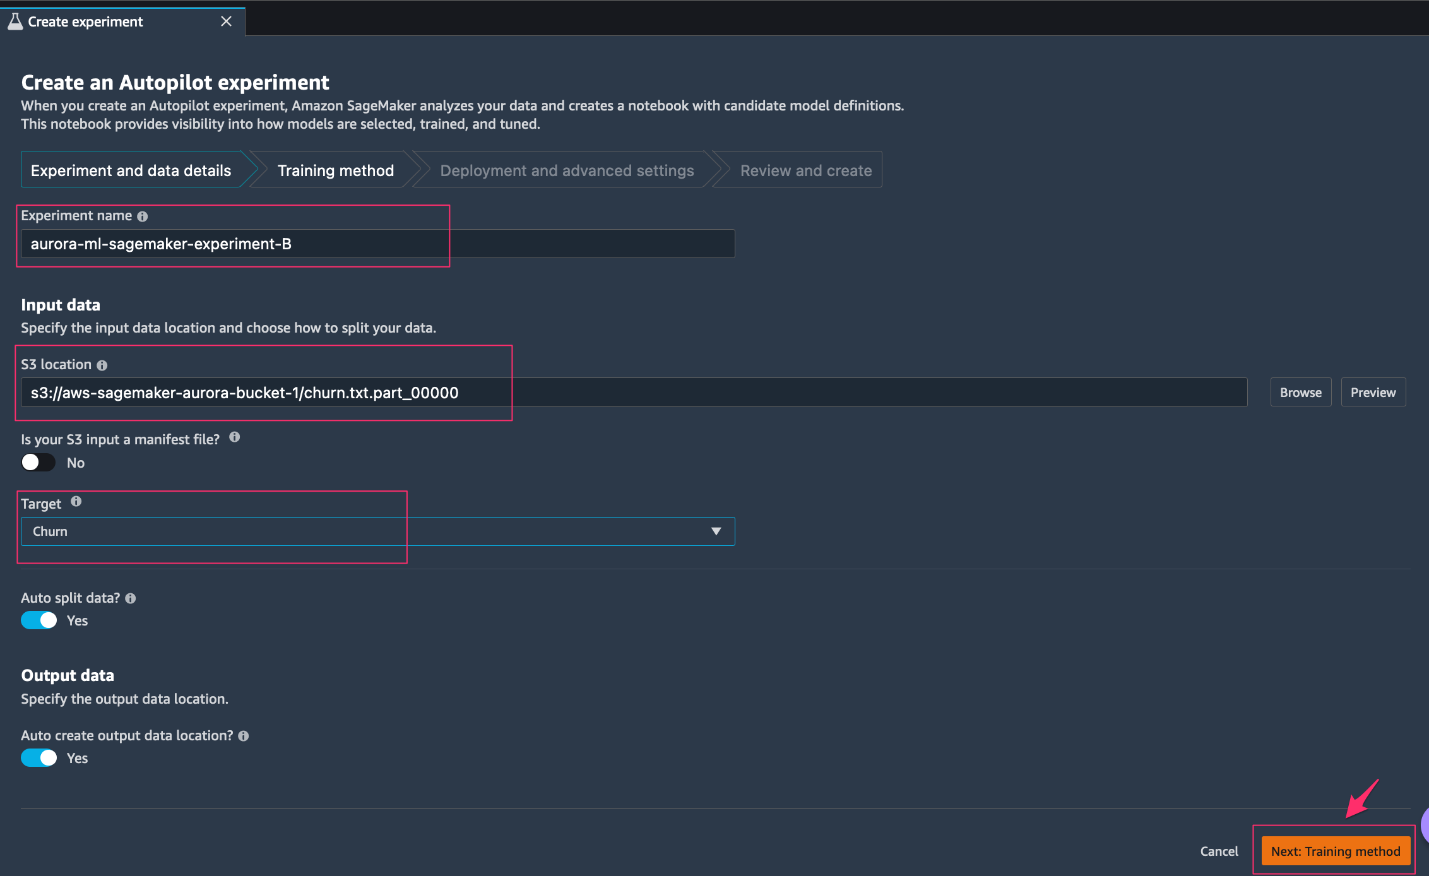The image size is (1429, 876).
Task: Disable the Auto split data toggle
Action: tap(39, 620)
